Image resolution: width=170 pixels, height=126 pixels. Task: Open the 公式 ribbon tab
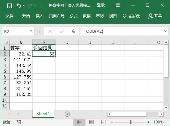tap(74, 16)
